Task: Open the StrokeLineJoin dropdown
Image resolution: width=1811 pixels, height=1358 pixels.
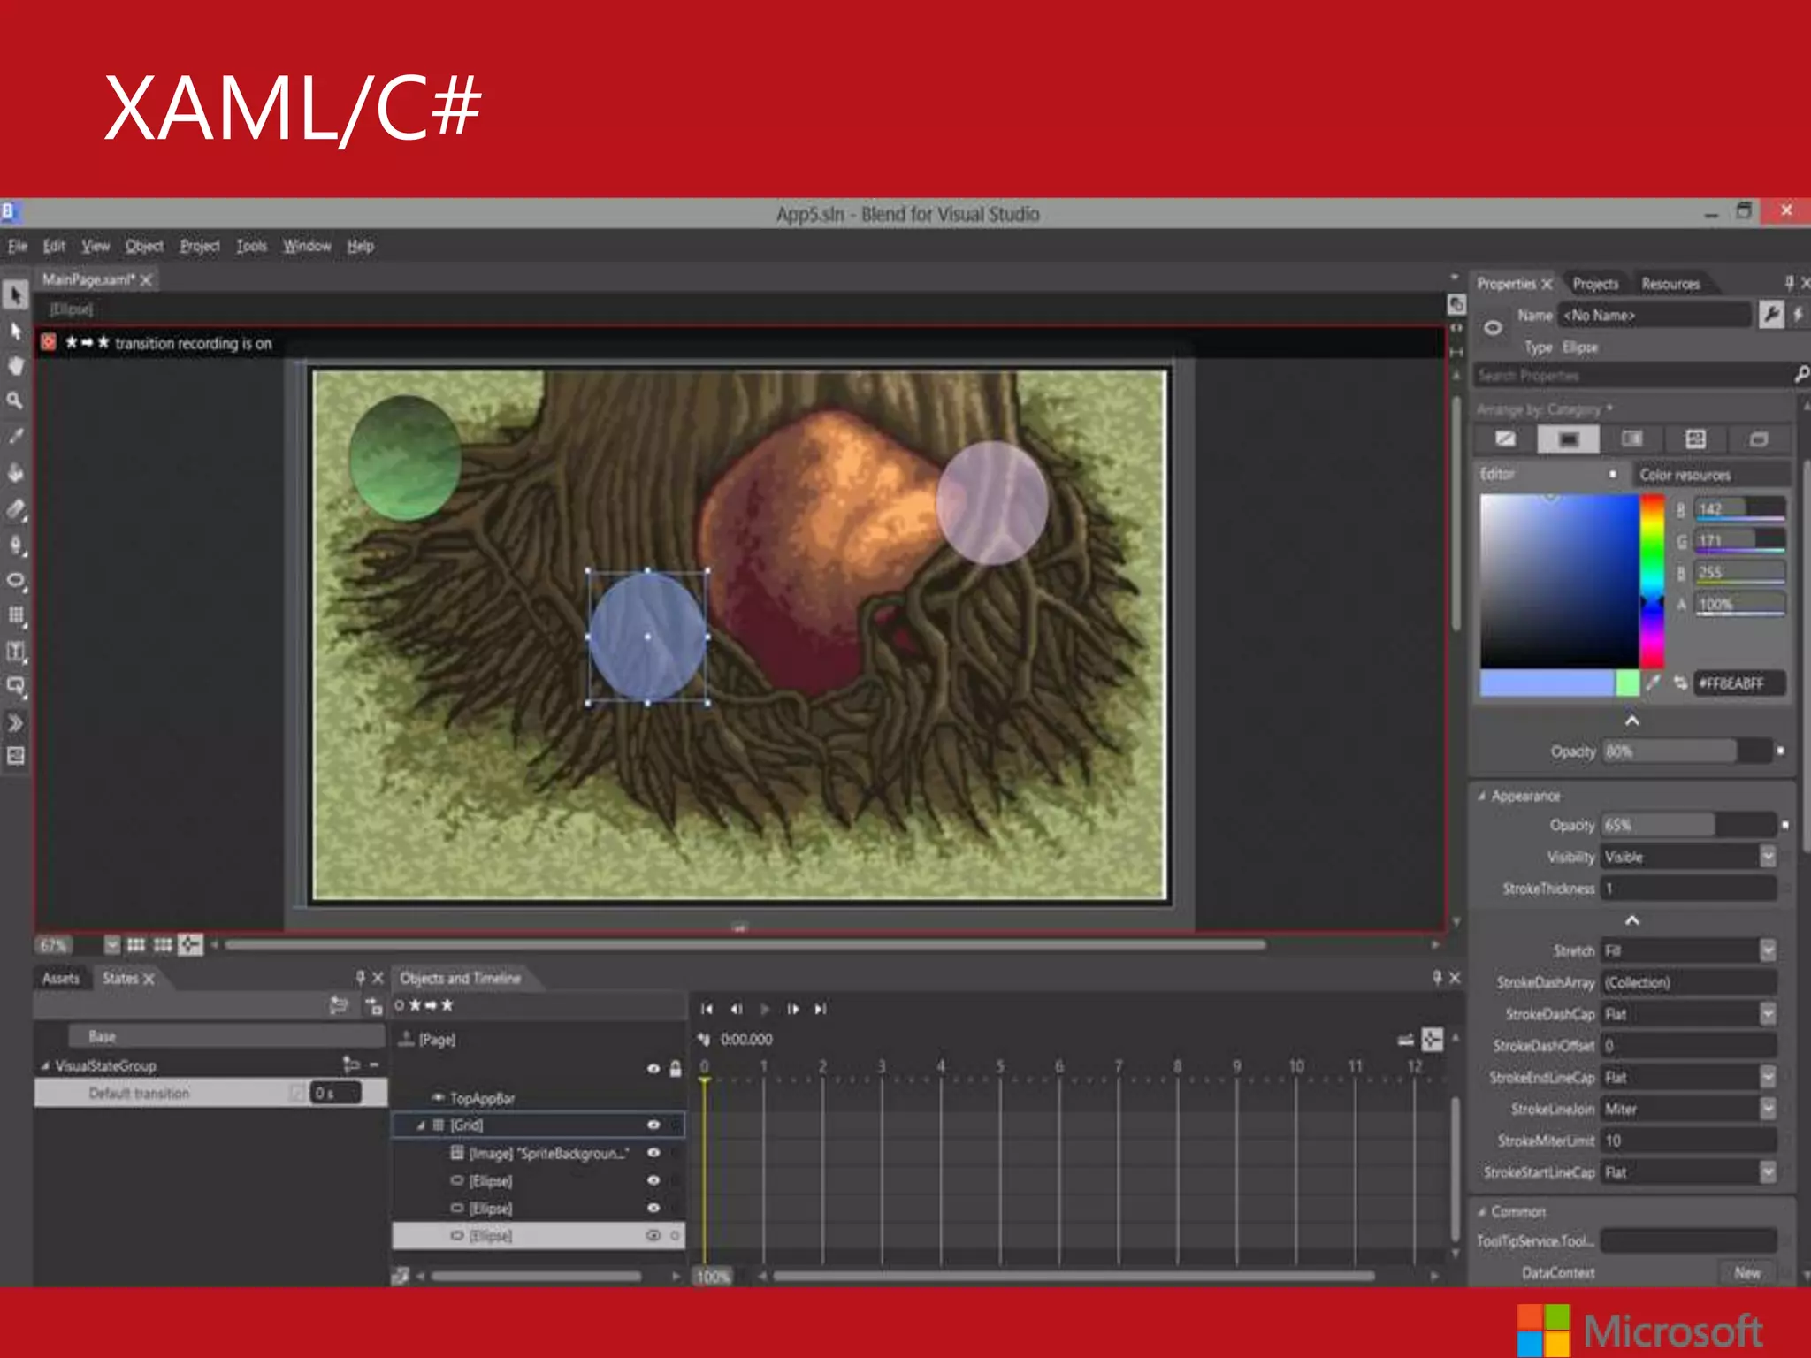Action: 1768,1109
